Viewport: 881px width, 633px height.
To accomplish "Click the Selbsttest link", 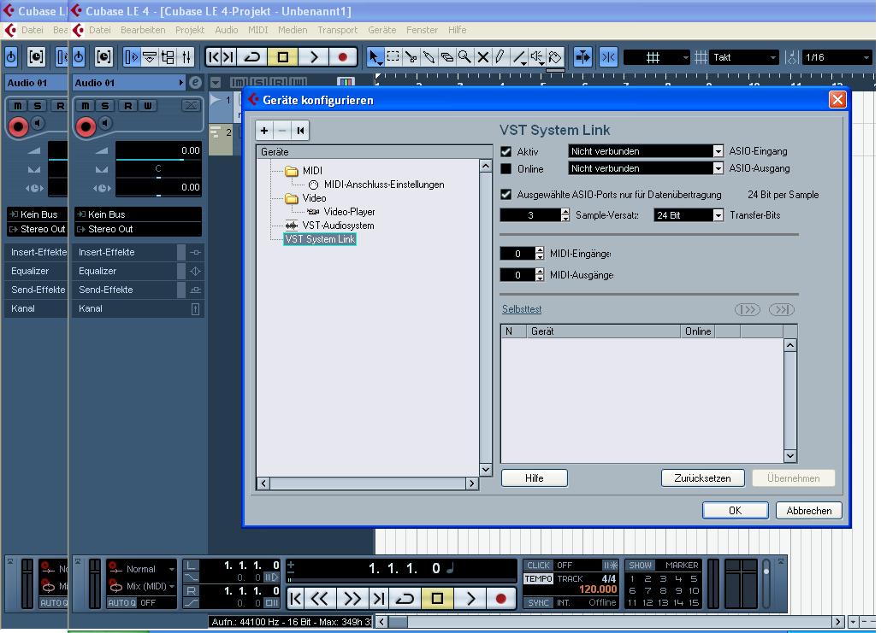I will [x=522, y=309].
